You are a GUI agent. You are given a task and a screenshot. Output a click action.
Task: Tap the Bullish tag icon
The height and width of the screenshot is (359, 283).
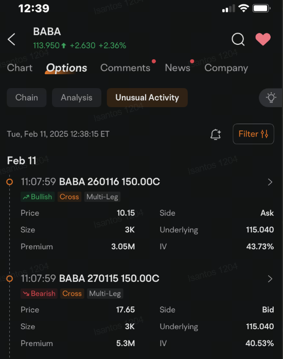(x=26, y=197)
